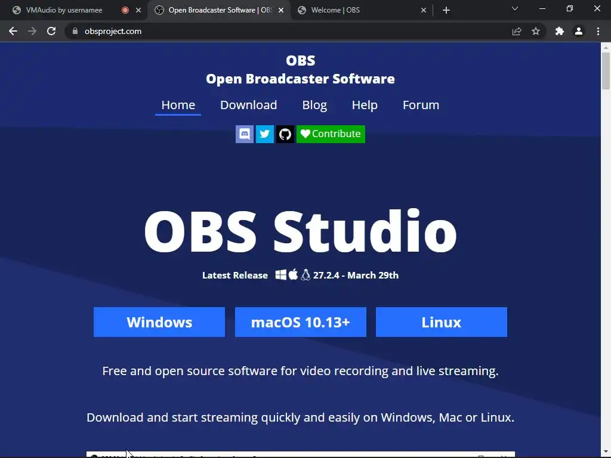Go back with the browser back arrow
The height and width of the screenshot is (458, 611).
13,31
